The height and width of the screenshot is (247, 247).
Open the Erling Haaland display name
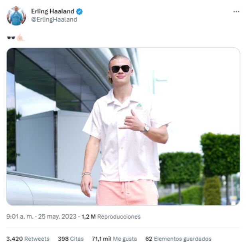(53, 11)
